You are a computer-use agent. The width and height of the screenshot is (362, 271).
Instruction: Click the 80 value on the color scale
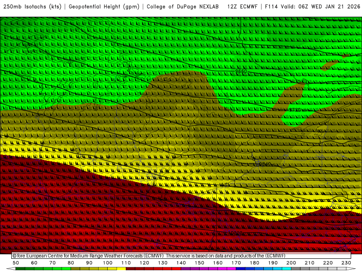tap(71, 263)
